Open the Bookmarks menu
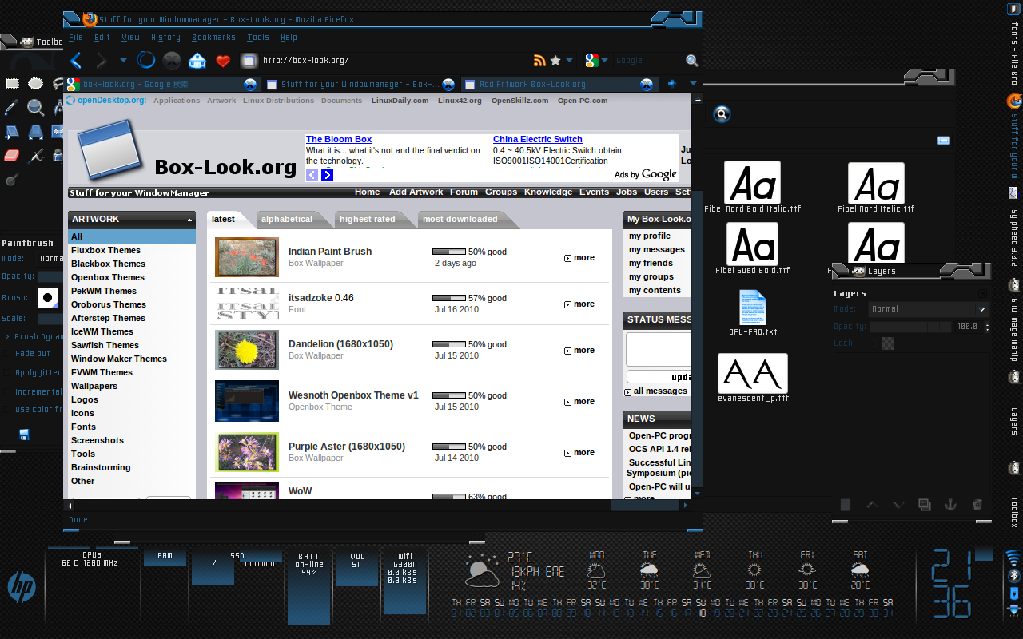 click(x=213, y=37)
